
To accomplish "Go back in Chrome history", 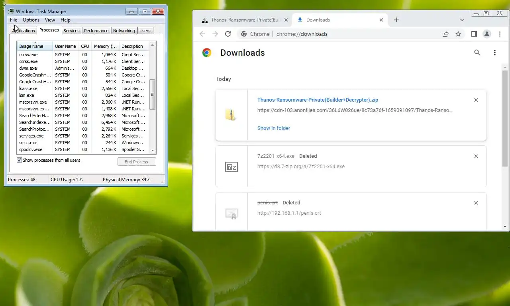I will (x=202, y=34).
